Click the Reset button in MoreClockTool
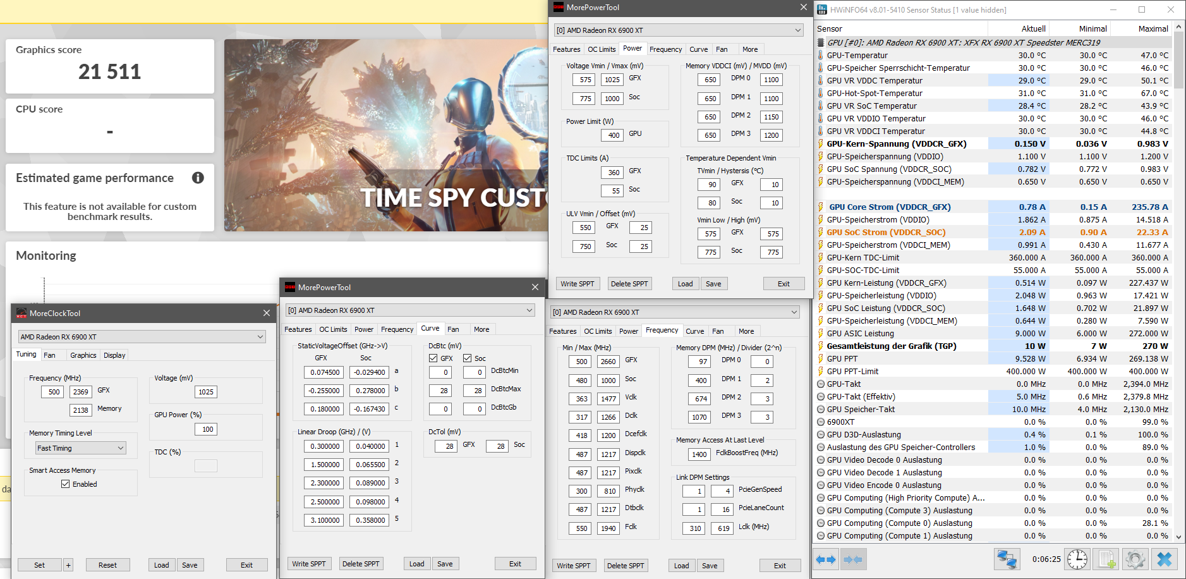The width and height of the screenshot is (1186, 579). (x=107, y=565)
